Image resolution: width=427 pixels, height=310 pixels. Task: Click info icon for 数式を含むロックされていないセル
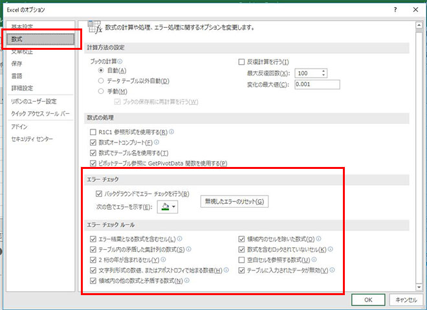[x=331, y=249]
